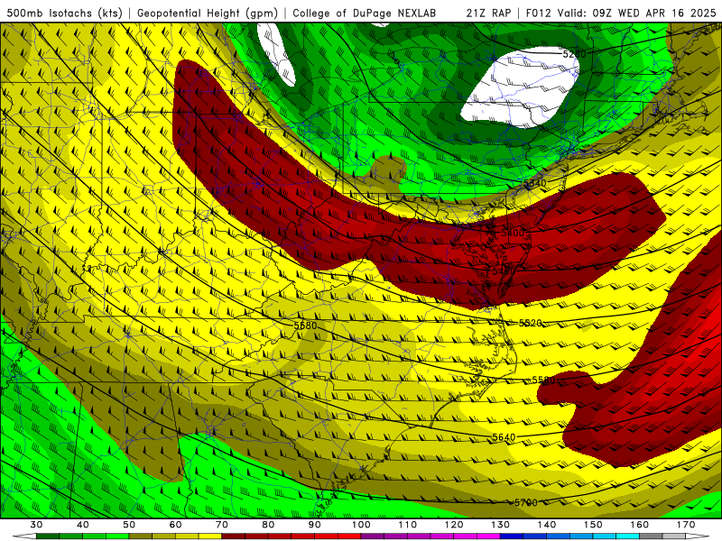Select the olive 50-55 kt legend swatch
Screen dimensions: 722x541
(x=141, y=536)
